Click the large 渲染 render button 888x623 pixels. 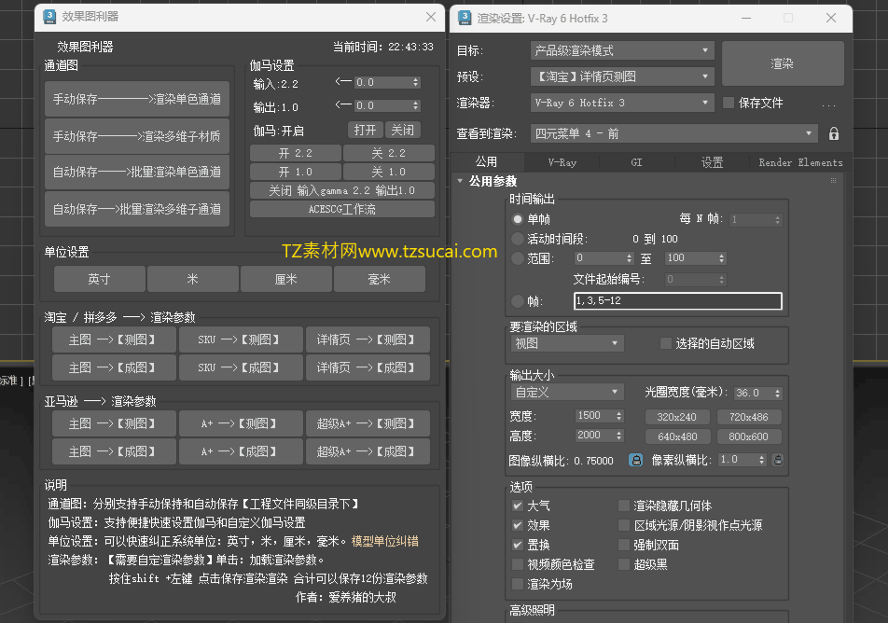pos(782,63)
